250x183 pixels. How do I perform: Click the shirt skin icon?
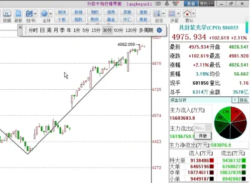tap(175, 3)
